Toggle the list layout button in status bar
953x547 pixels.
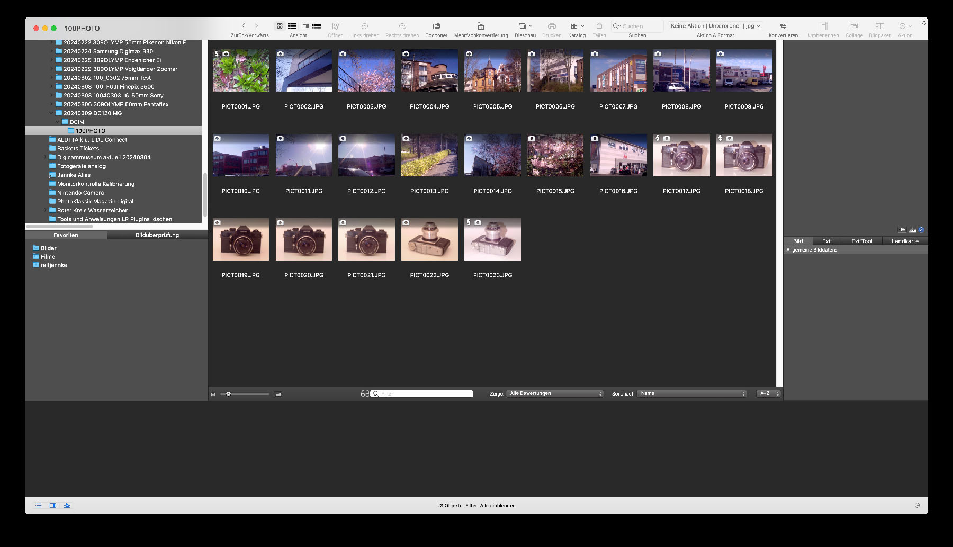tap(39, 505)
